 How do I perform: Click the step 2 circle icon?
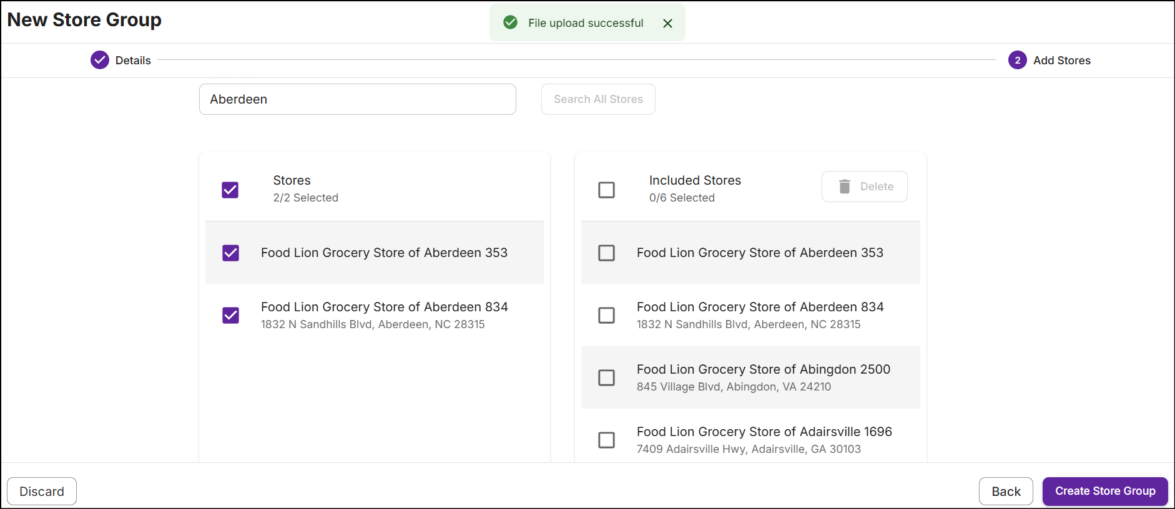point(1018,60)
